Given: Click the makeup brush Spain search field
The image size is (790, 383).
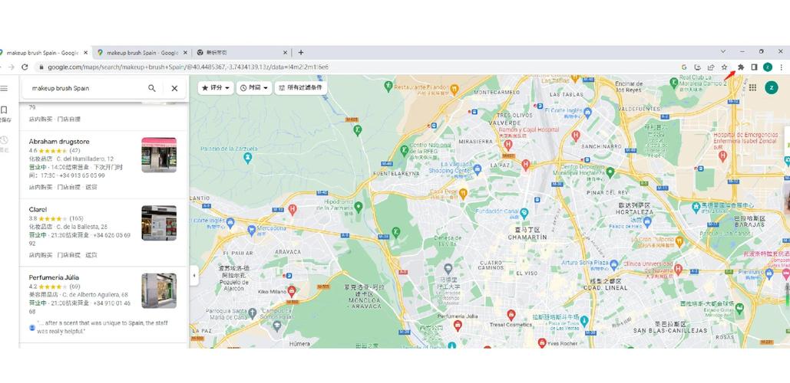Looking at the screenshot, I should pos(86,88).
